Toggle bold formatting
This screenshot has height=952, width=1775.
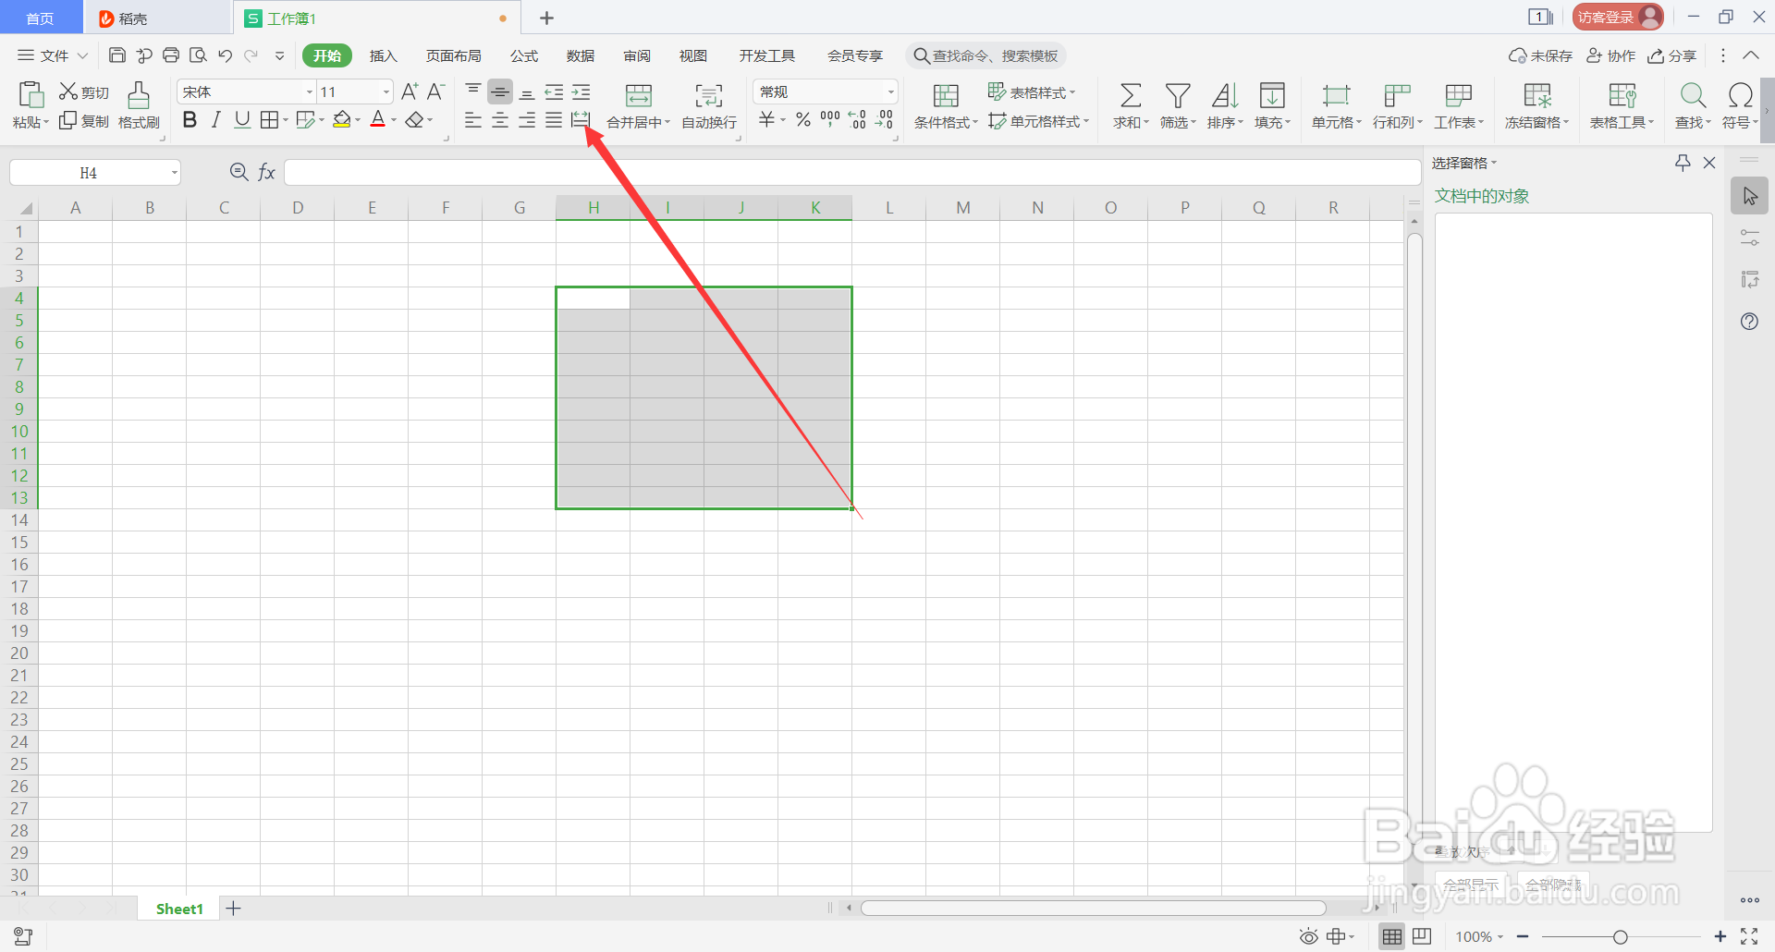click(x=190, y=120)
